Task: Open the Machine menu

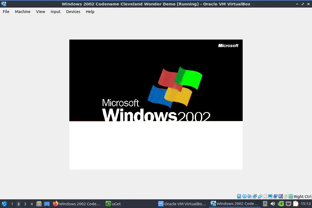Action: tap(23, 12)
